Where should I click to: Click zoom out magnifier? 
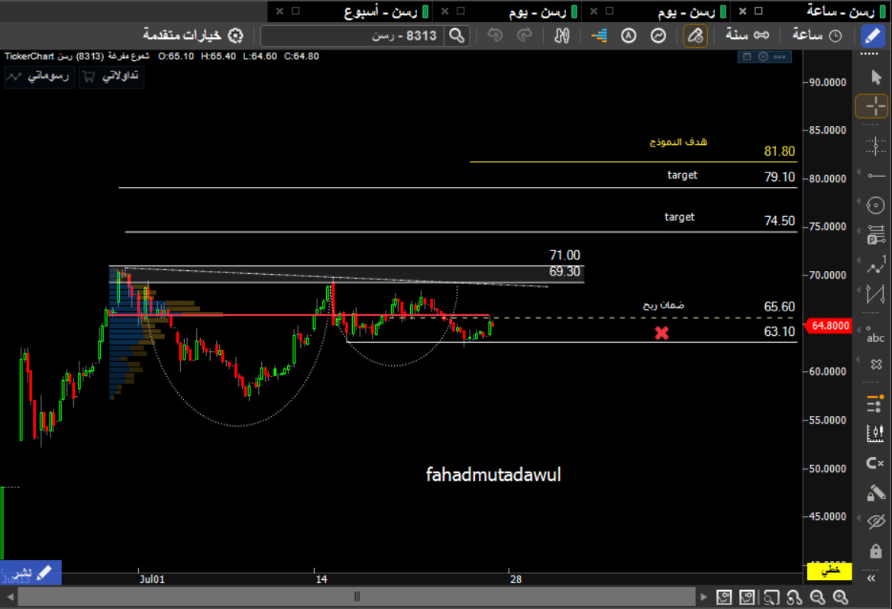pyautogui.click(x=817, y=597)
